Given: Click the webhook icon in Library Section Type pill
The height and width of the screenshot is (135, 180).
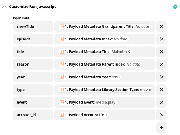Looking at the screenshot, I should click(62, 90).
